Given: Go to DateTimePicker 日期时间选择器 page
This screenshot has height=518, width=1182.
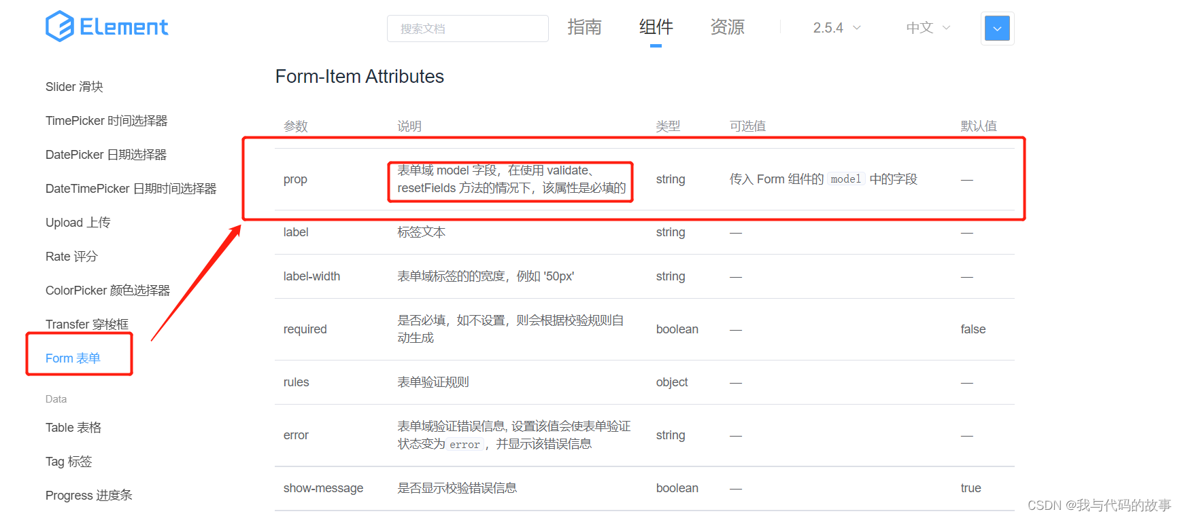Looking at the screenshot, I should tap(131, 189).
